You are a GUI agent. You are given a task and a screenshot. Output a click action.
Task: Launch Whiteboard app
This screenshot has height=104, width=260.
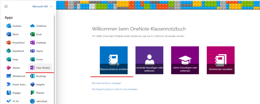16,76
